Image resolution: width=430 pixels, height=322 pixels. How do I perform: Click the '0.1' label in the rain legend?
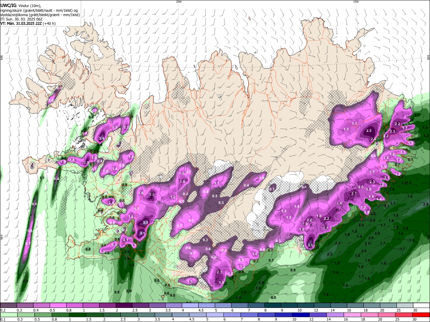3,319
